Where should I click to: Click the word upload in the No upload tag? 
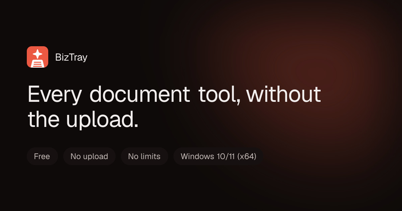pos(95,157)
